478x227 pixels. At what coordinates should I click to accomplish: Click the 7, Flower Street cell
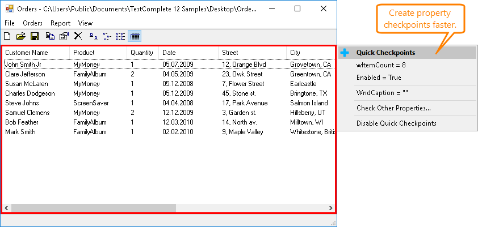click(243, 84)
